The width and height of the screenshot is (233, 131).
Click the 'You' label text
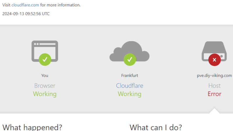(45, 75)
